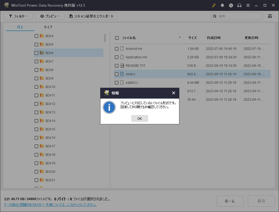Image resolution: width=279 pixels, height=212 pixels.
Task: Click 2022-07-06 19:46:16 creation date
Action: coord(221,48)
